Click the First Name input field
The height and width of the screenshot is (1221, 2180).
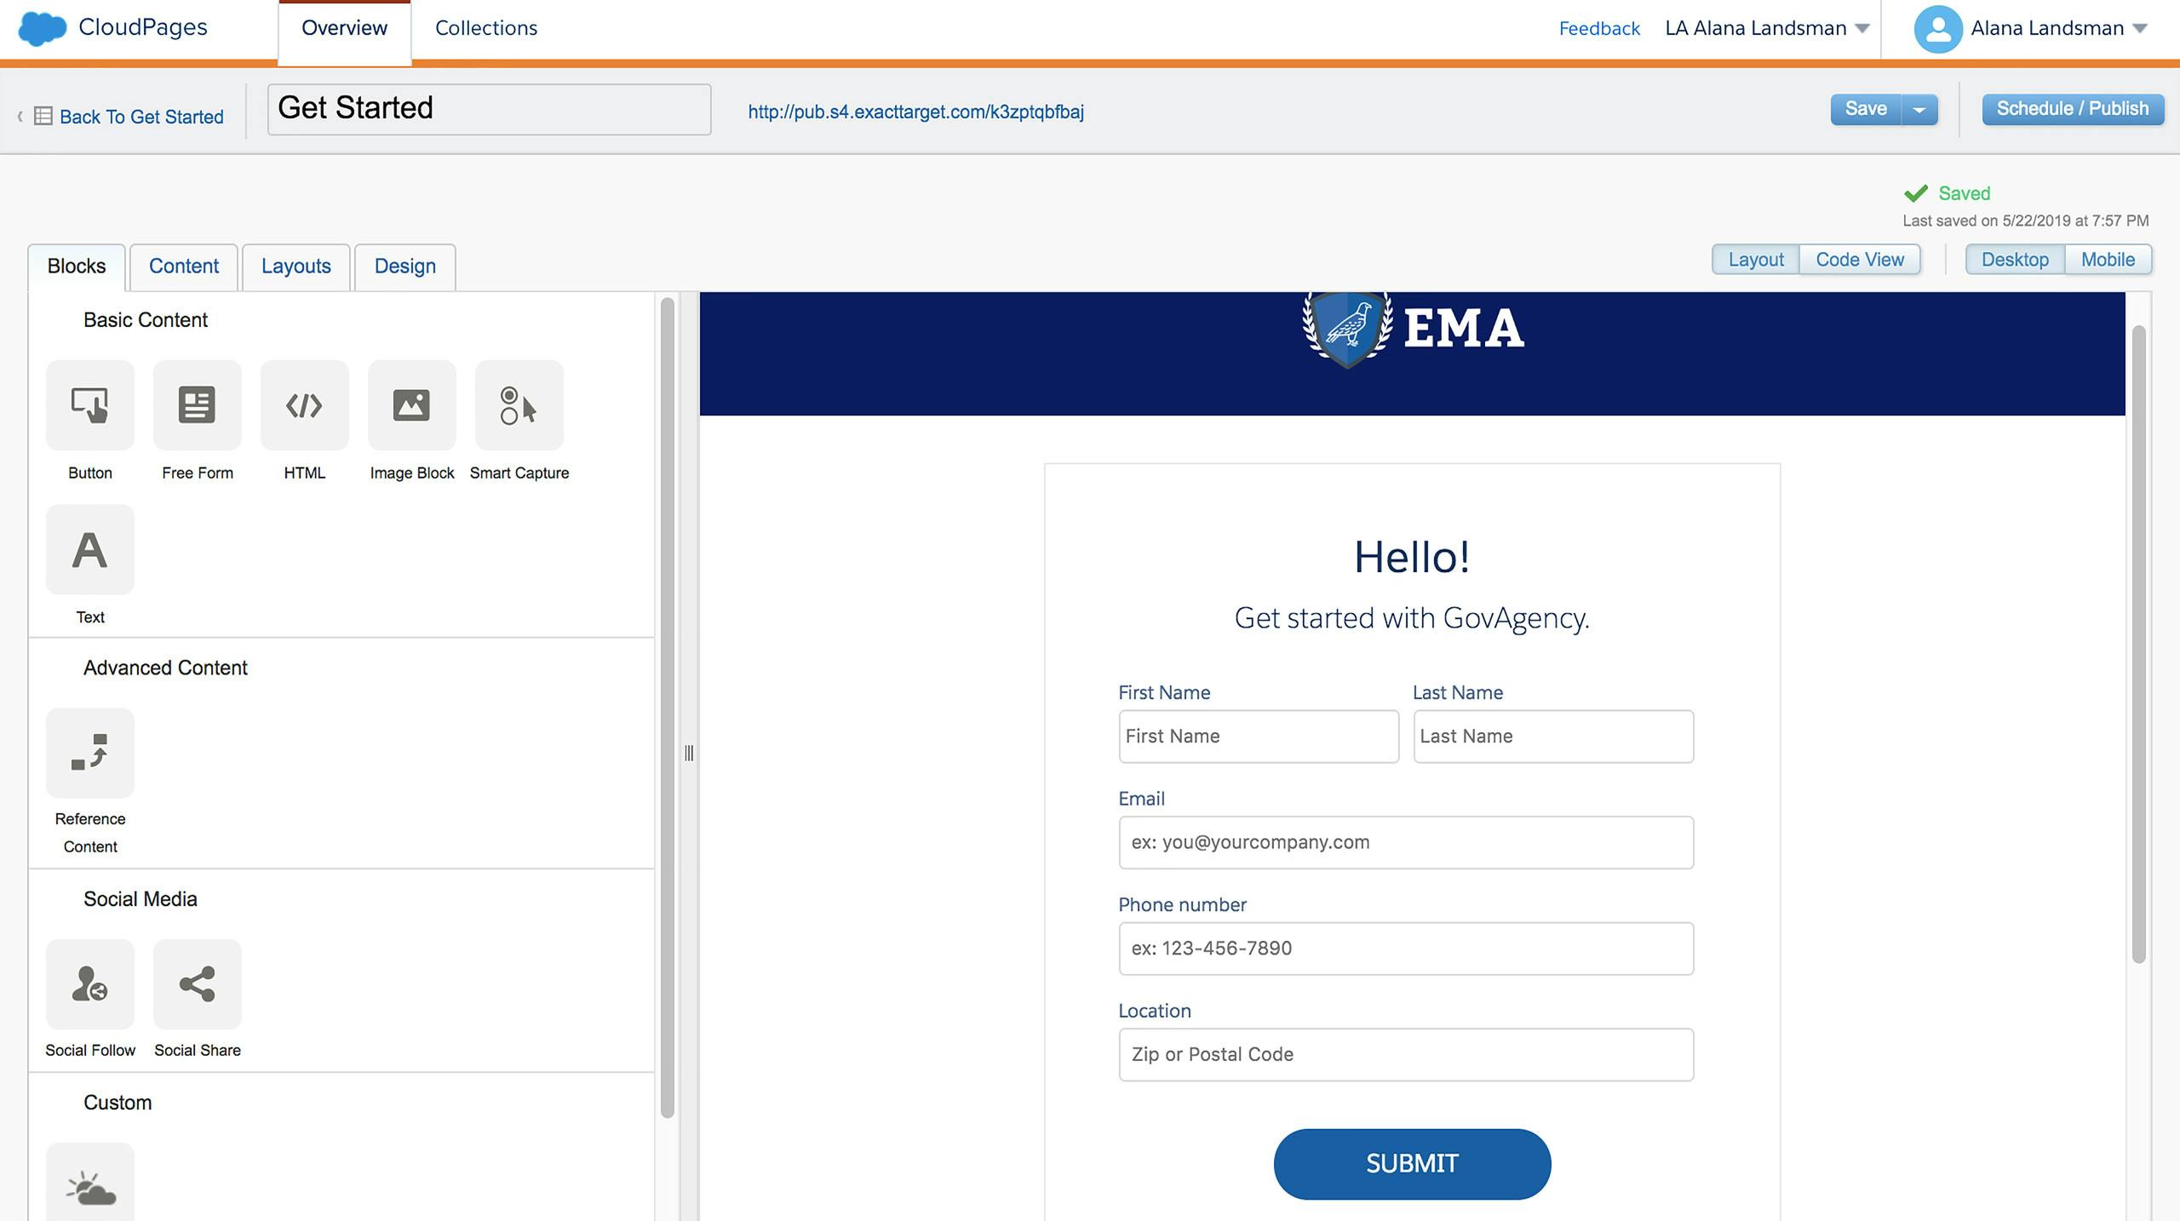pos(1258,735)
